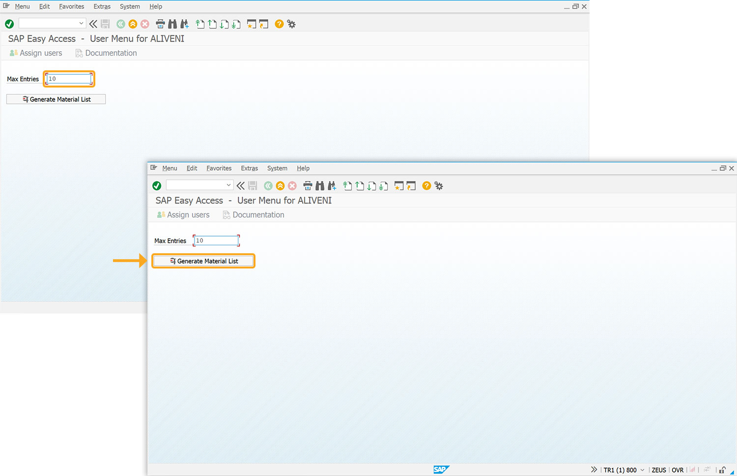Click the Find Next binoculars-plus icon in front window
Screen dimensions: 737x476
[332, 186]
